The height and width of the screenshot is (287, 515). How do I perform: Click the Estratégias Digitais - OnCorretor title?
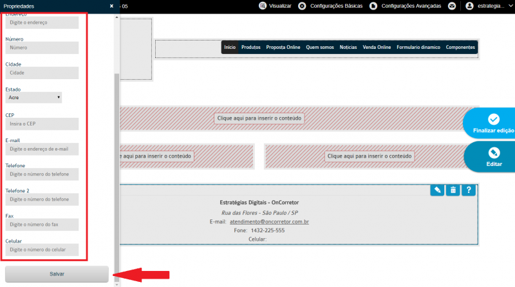click(x=259, y=203)
